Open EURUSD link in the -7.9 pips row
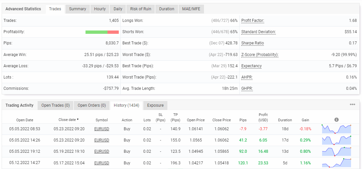The height and width of the screenshot is (169, 362). point(101,129)
